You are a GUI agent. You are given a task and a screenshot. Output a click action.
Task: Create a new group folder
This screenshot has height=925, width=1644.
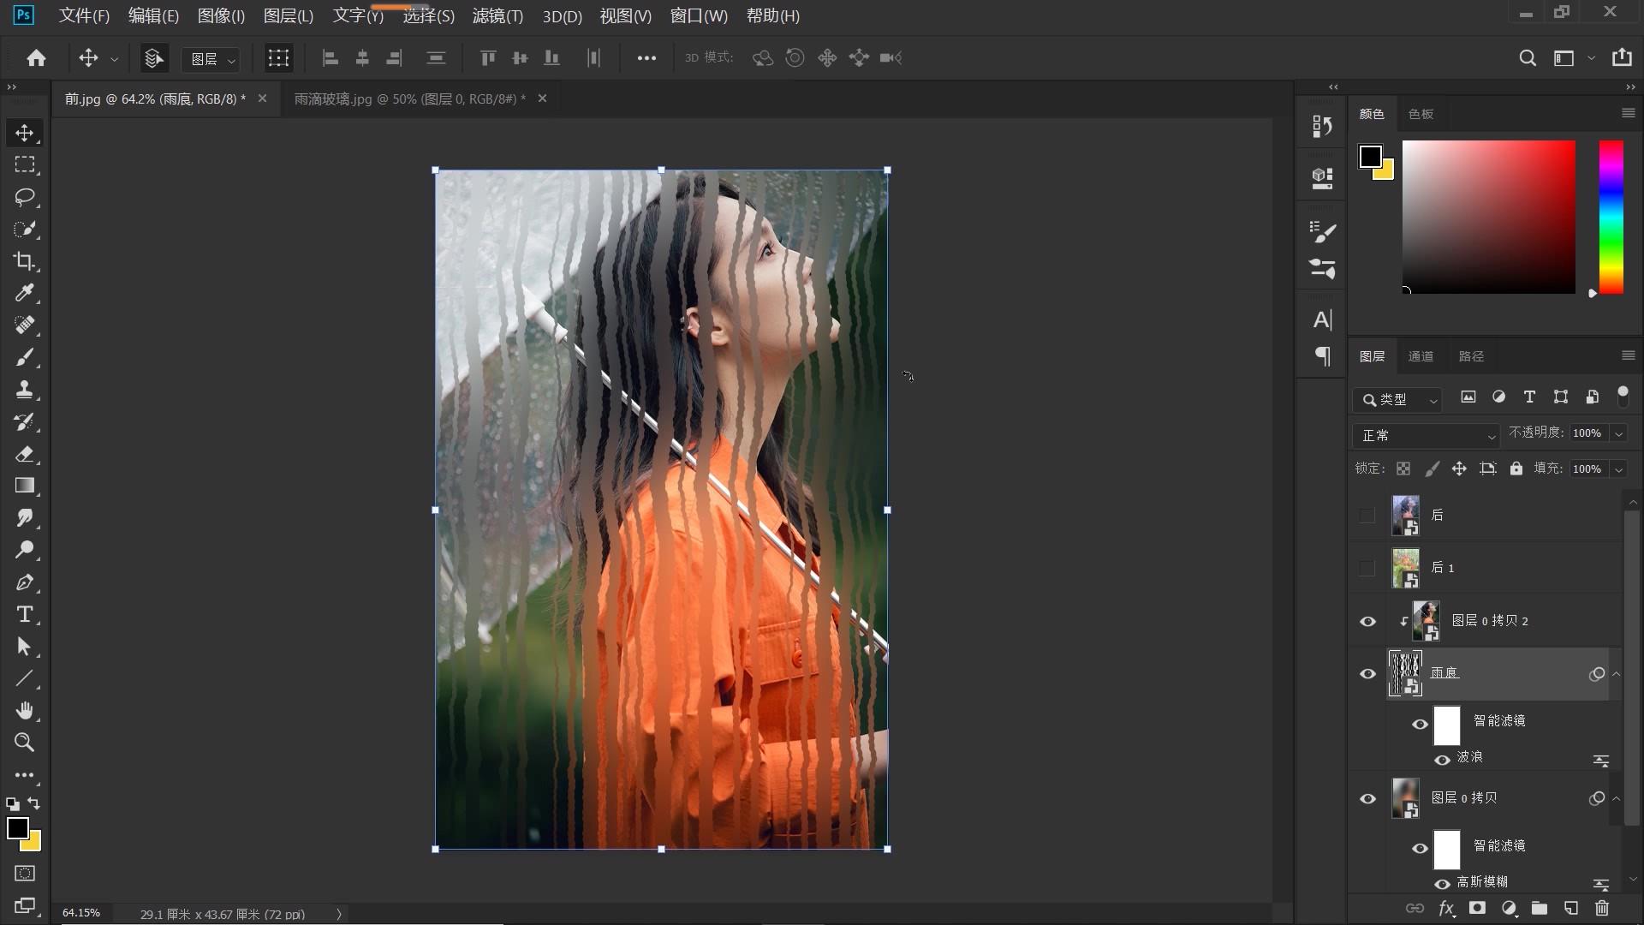[1540, 908]
